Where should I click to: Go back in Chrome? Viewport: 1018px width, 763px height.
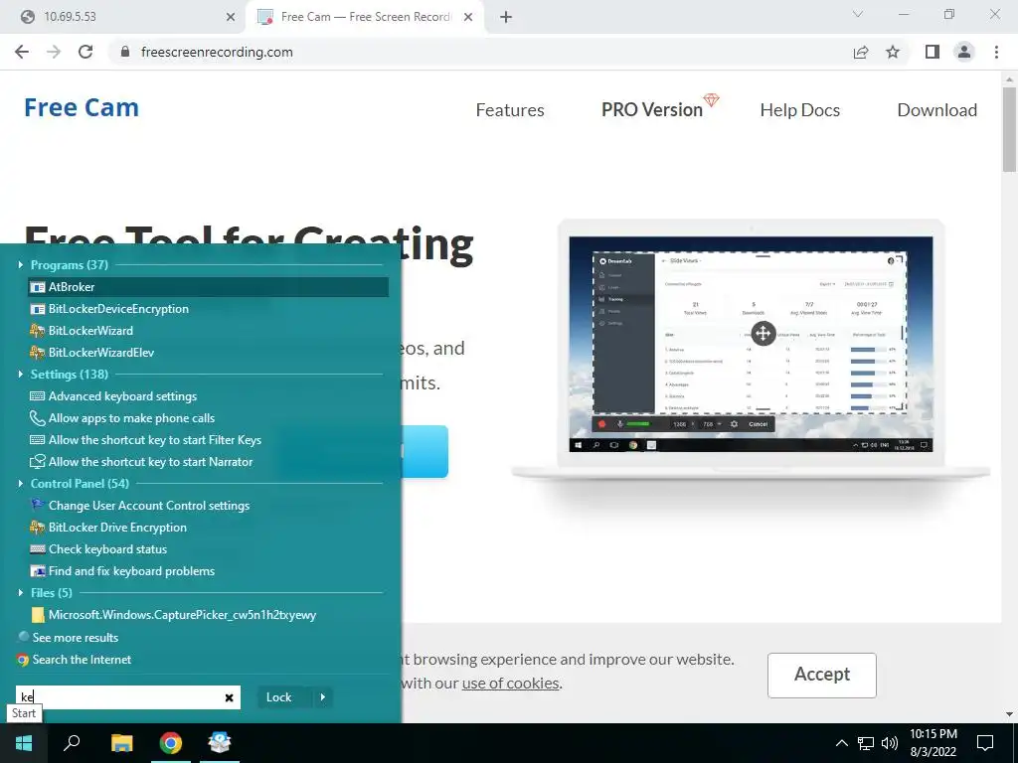tap(22, 52)
